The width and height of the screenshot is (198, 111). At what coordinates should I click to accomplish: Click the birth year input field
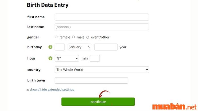106,47
